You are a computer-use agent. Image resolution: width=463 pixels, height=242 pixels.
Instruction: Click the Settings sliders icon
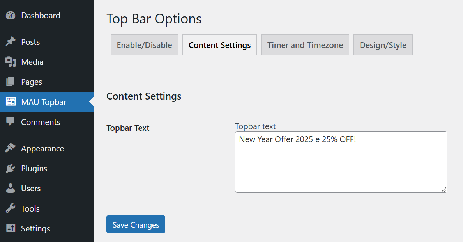(11, 228)
